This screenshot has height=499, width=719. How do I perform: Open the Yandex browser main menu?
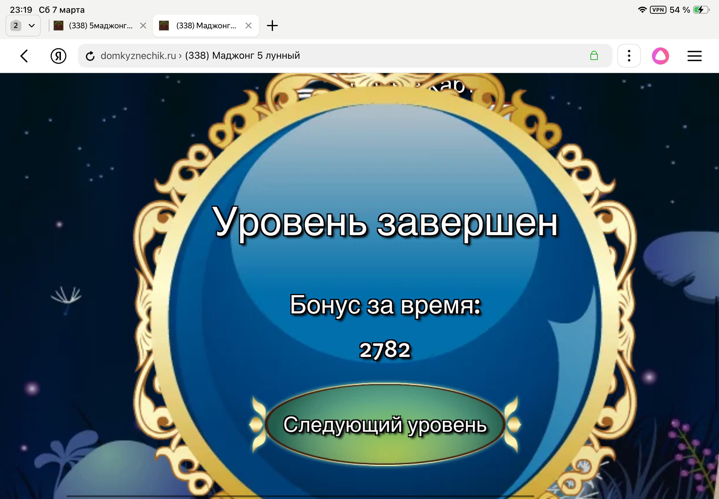tap(694, 56)
